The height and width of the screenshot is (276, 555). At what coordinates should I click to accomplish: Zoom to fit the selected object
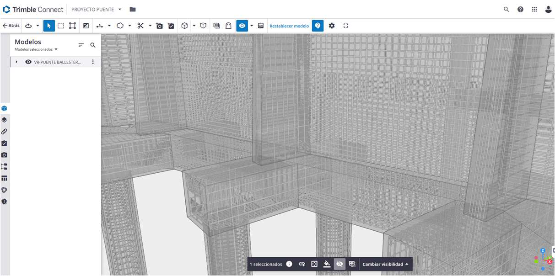coord(314,264)
